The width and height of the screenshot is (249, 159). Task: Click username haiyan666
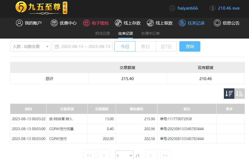pyautogui.click(x=188, y=8)
